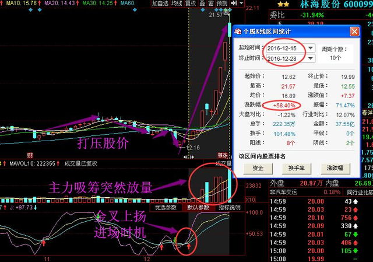Click the 换手 value 101.48%

[284, 134]
